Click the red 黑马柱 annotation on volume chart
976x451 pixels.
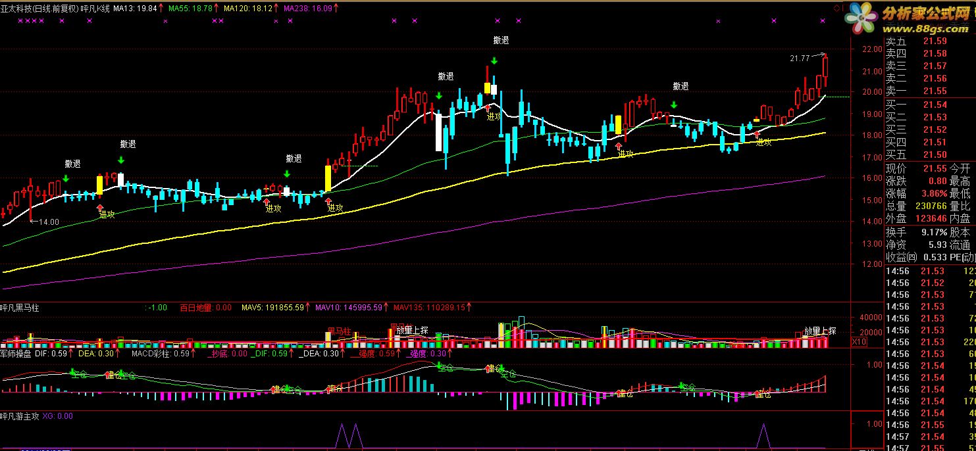click(x=339, y=331)
